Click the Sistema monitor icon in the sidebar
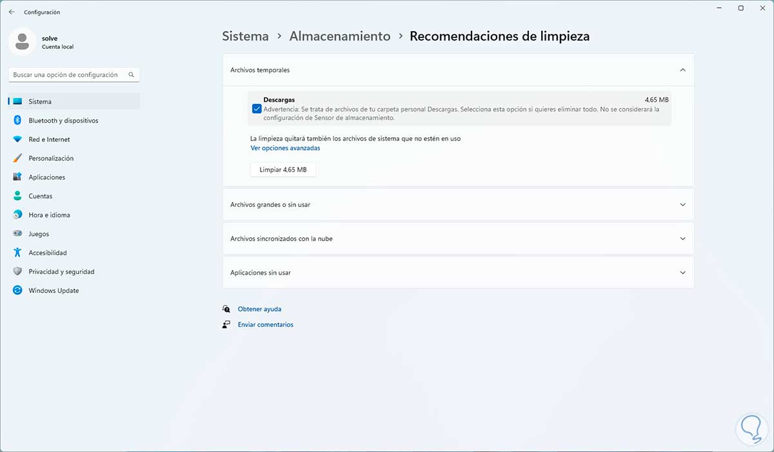The image size is (774, 452). (x=17, y=102)
